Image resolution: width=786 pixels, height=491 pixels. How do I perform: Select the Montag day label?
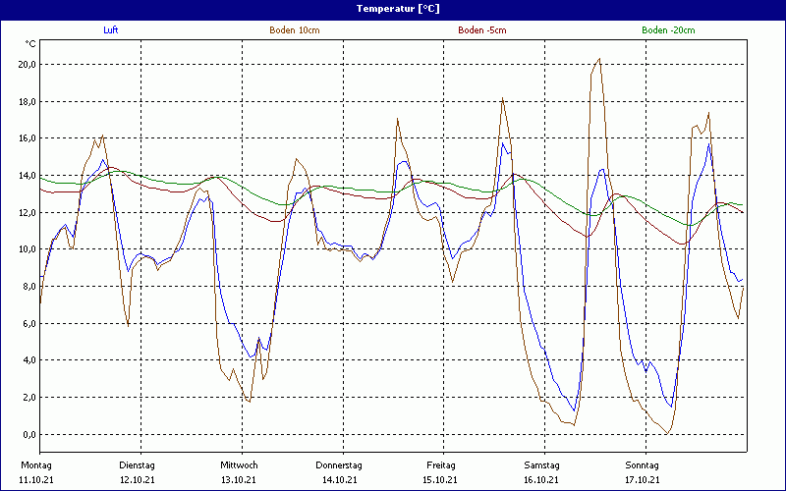34,464
